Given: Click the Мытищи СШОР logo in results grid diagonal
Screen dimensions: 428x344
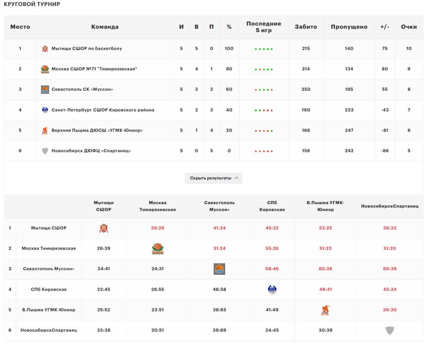Looking at the screenshot, I should 104,228.
